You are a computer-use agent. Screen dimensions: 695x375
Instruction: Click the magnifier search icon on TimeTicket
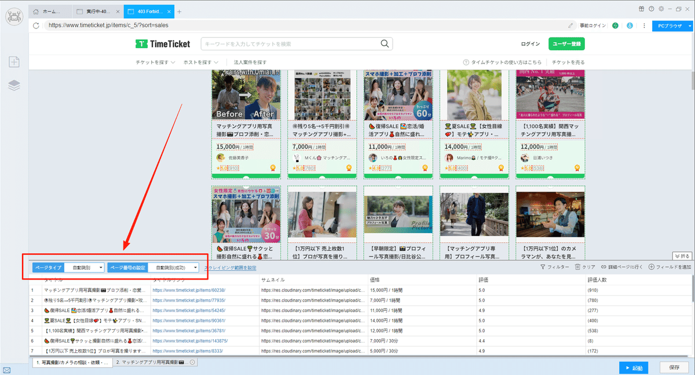pos(385,43)
